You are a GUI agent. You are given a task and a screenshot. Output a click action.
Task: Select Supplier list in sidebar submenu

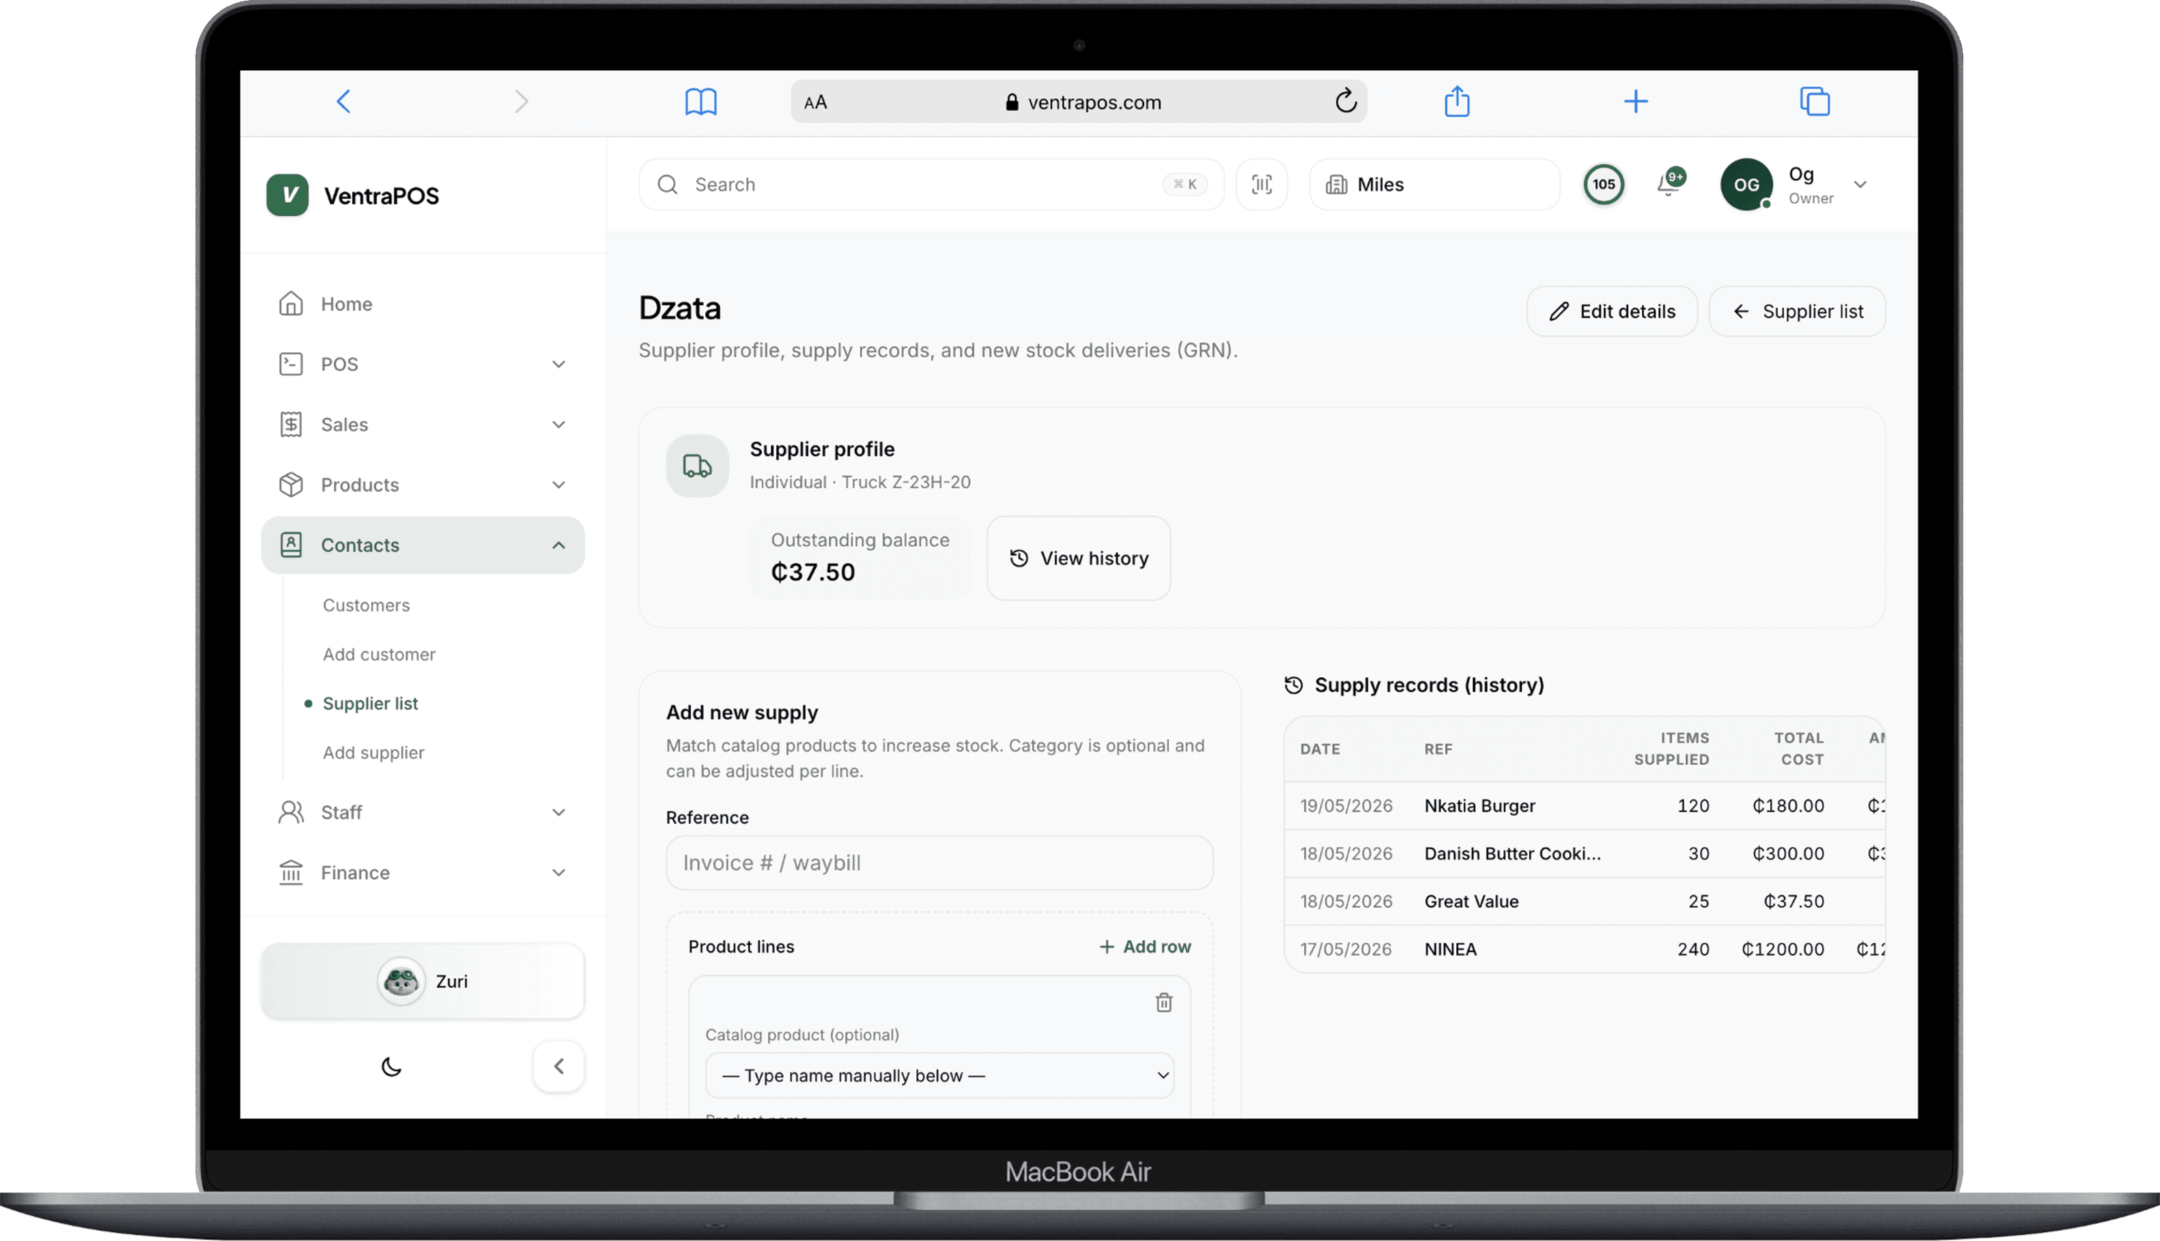coord(370,703)
